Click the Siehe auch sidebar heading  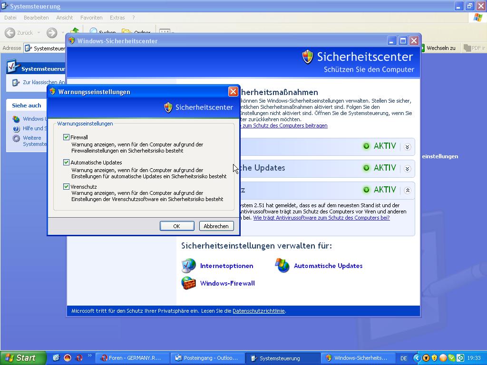pyautogui.click(x=27, y=106)
